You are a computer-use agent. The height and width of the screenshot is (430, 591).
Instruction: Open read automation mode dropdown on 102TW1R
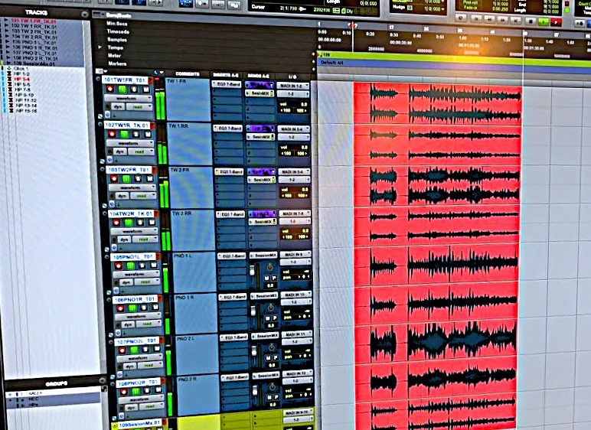(142, 151)
